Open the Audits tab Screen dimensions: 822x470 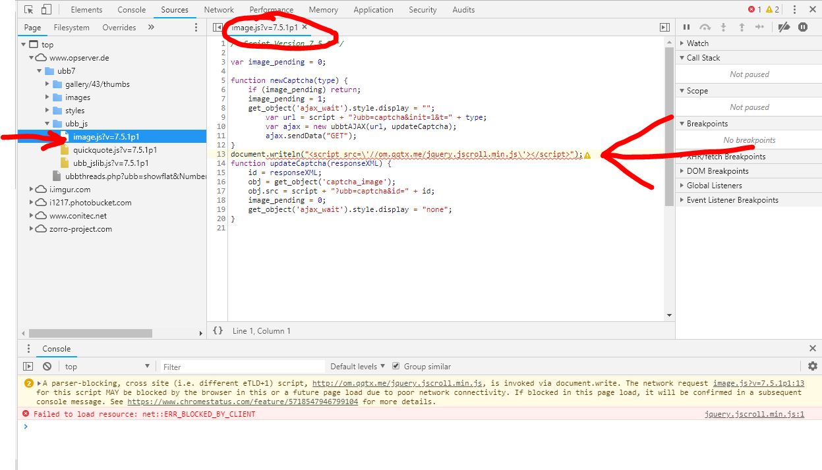(463, 10)
